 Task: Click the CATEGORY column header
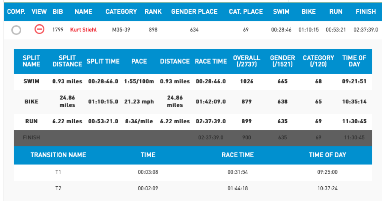[121, 12]
